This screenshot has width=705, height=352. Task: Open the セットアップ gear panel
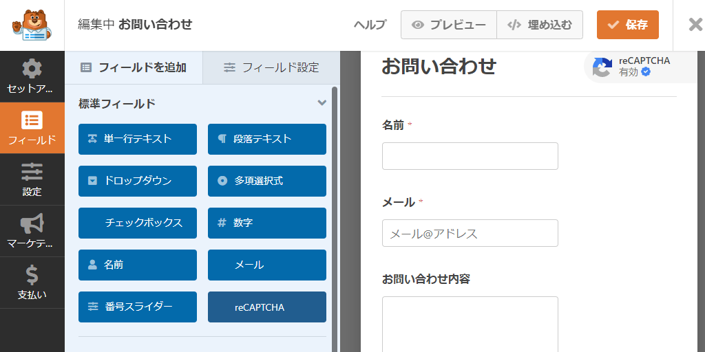click(x=32, y=77)
